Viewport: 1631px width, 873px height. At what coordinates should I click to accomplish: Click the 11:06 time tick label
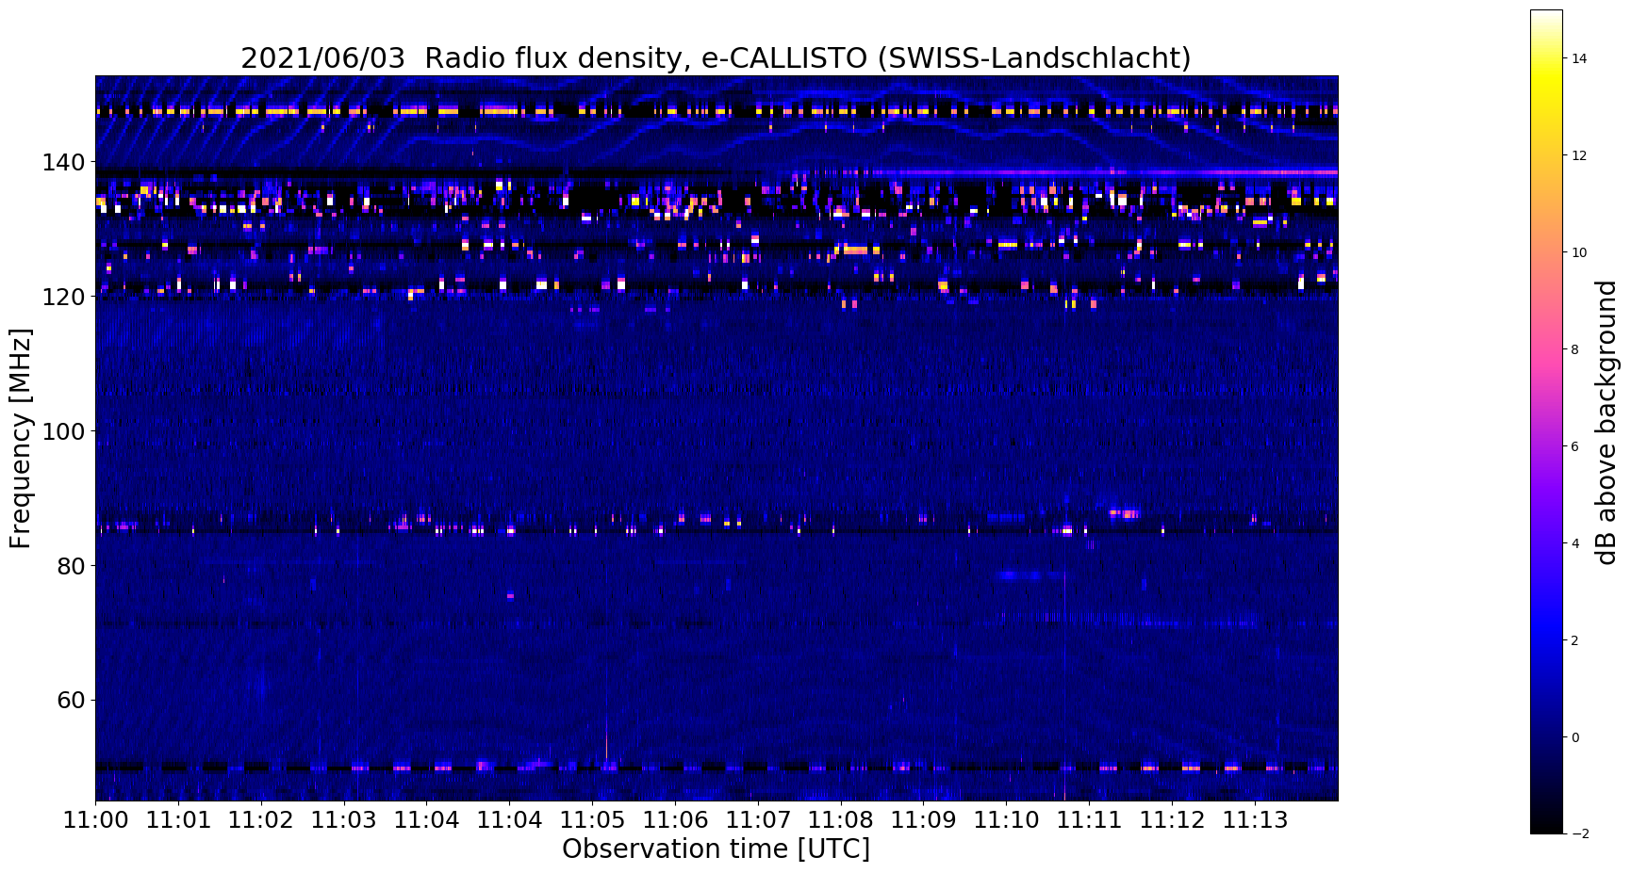[675, 820]
